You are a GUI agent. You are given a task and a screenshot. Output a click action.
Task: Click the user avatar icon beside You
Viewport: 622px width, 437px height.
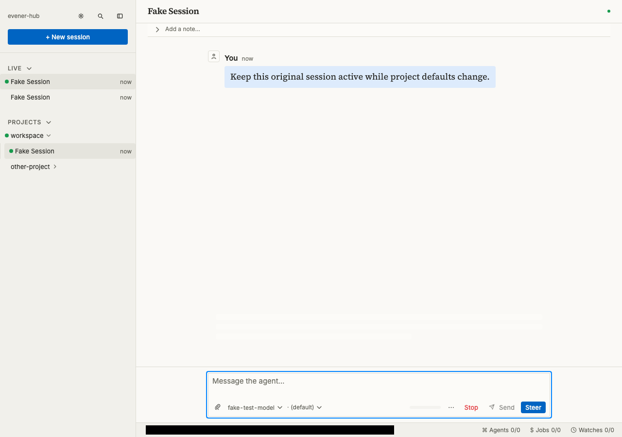(214, 56)
